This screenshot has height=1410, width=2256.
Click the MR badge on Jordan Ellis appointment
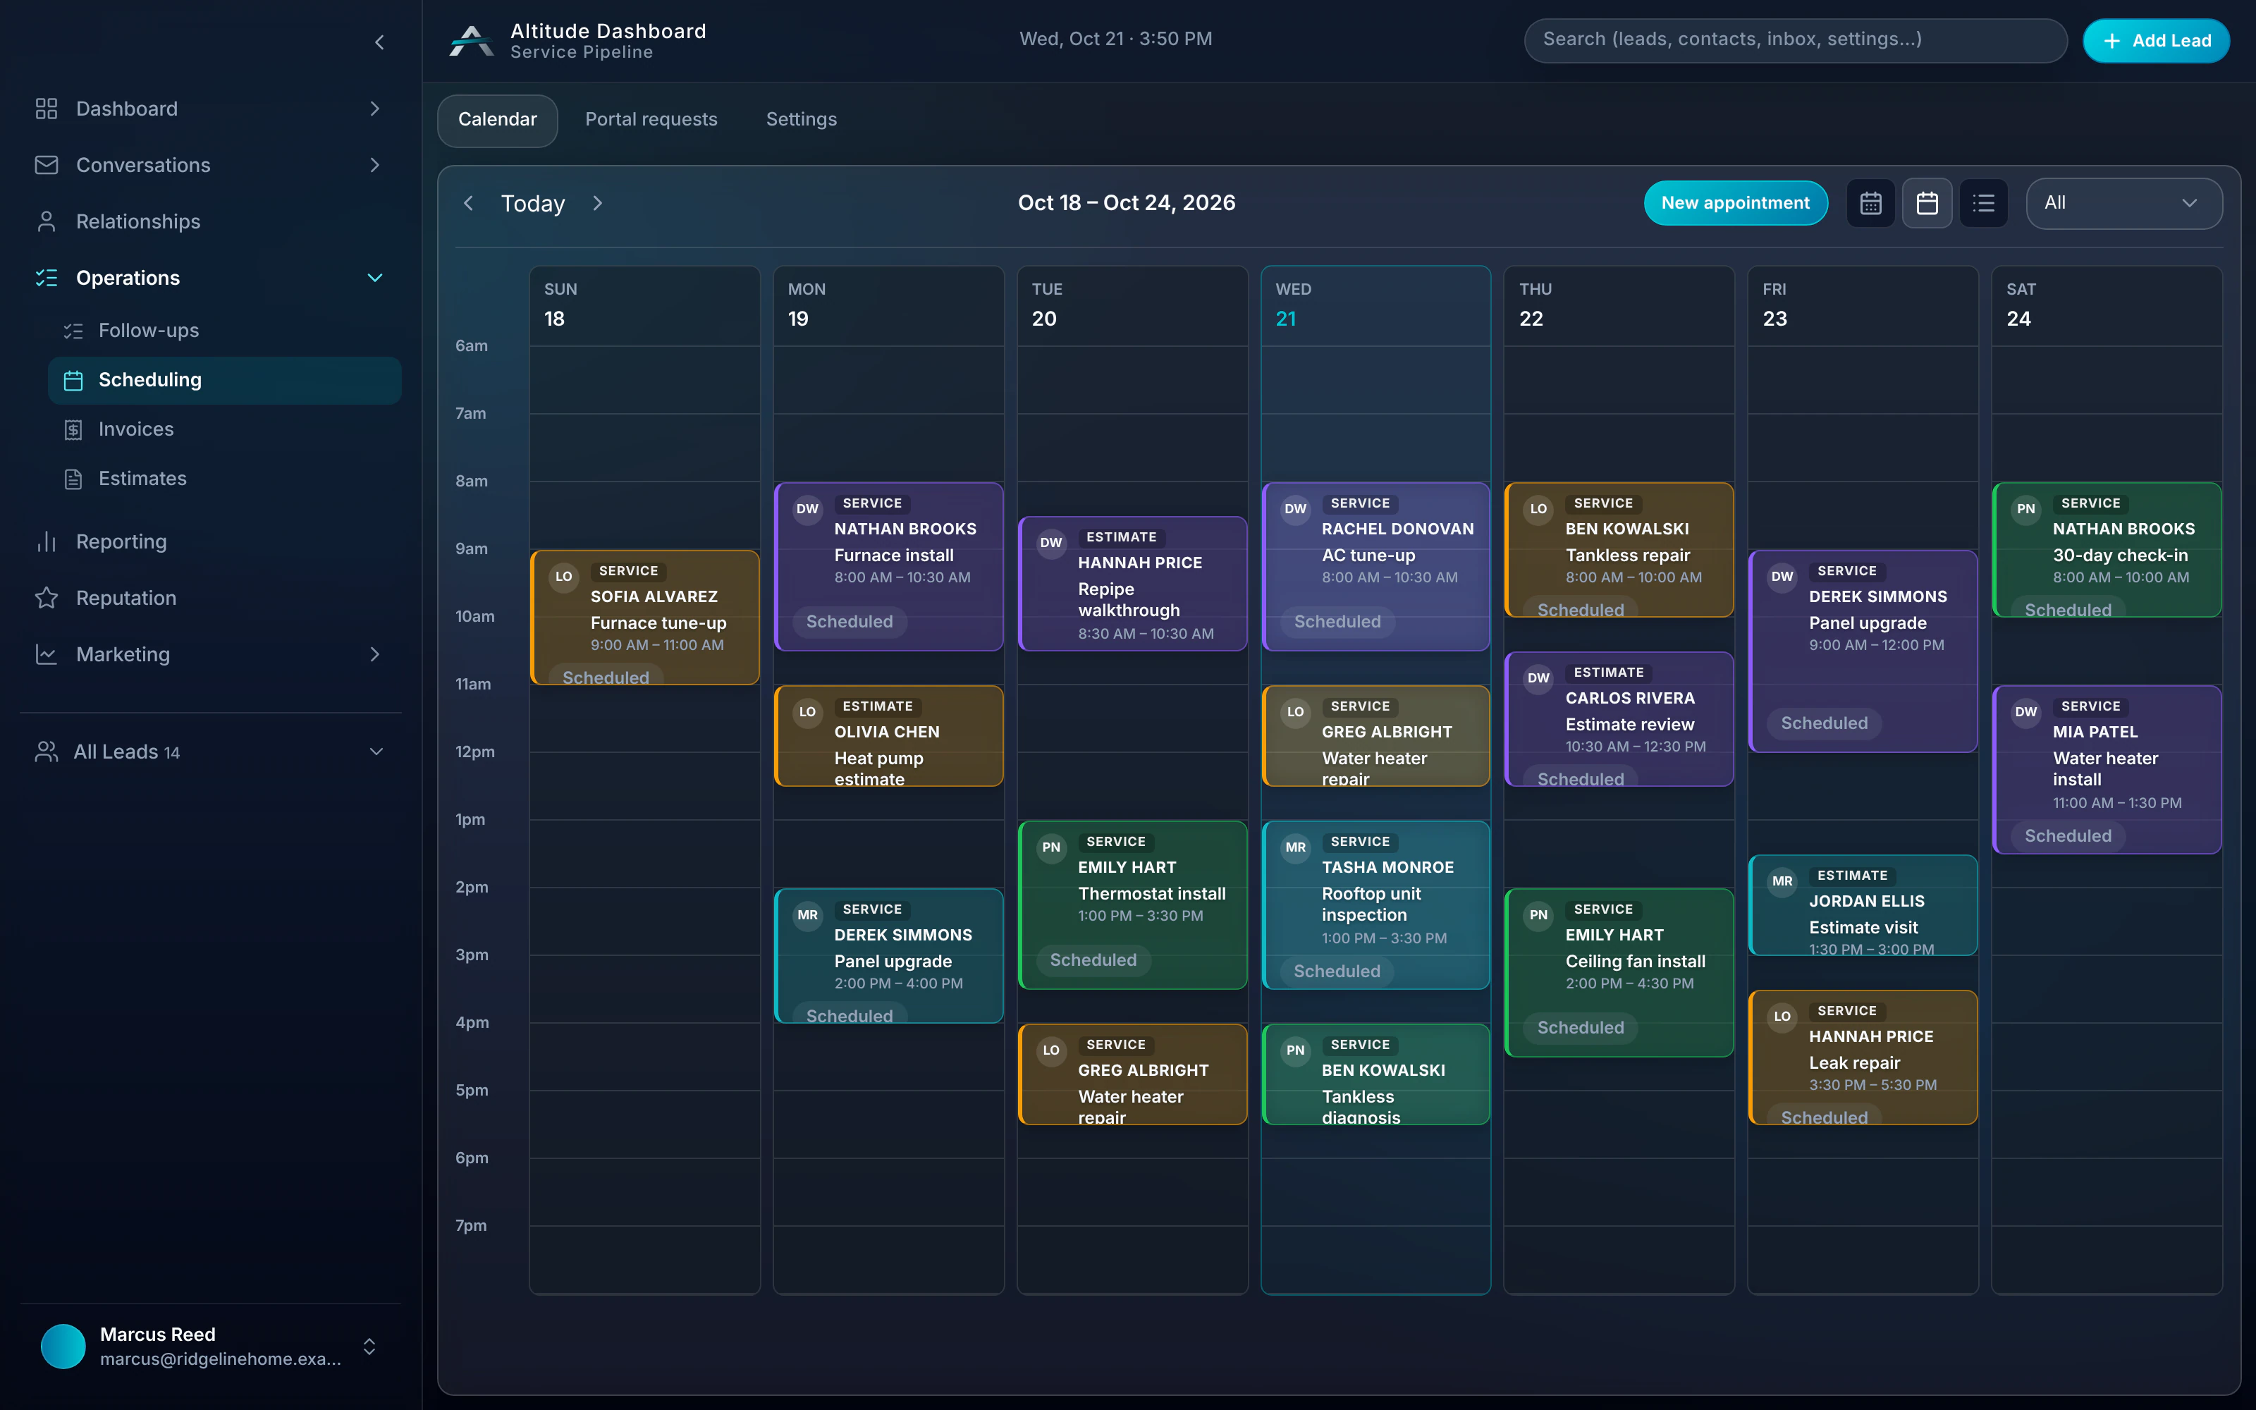click(x=1782, y=881)
